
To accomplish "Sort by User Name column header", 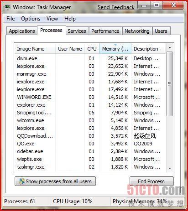I will (70, 49).
